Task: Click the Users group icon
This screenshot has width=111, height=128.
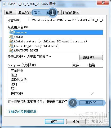Action: pos(11,46)
